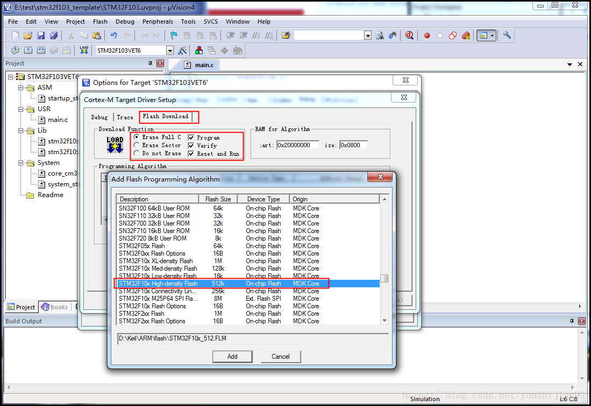Click the Start/Stop Debug Session icon
The image size is (591, 406).
409,35
